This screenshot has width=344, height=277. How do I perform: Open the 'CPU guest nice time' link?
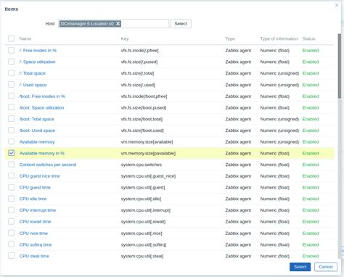[40, 176]
